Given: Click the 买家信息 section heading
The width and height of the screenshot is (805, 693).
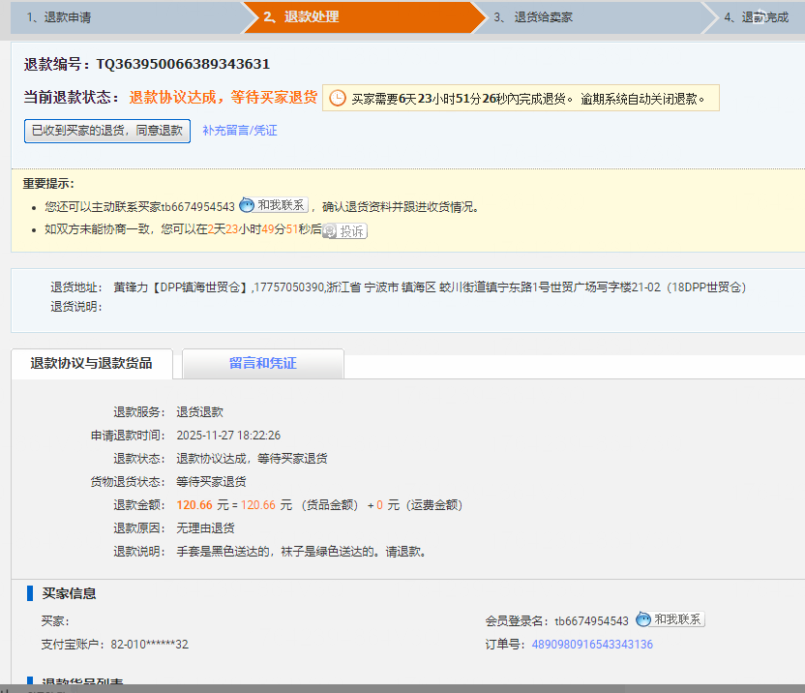Looking at the screenshot, I should (69, 593).
